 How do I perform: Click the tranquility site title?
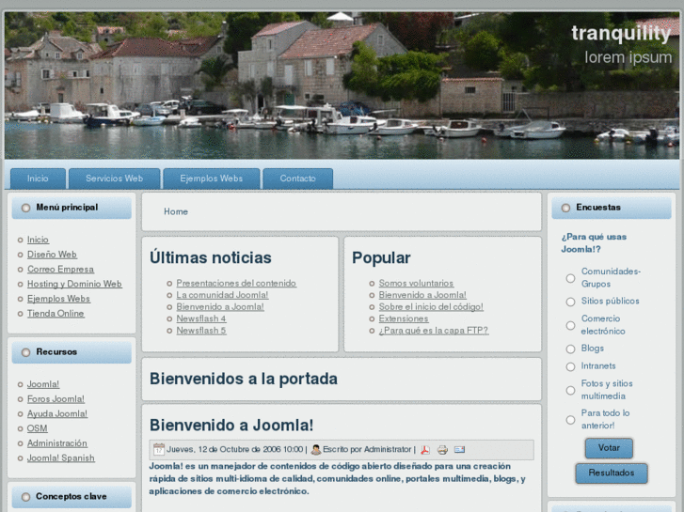coord(621,34)
